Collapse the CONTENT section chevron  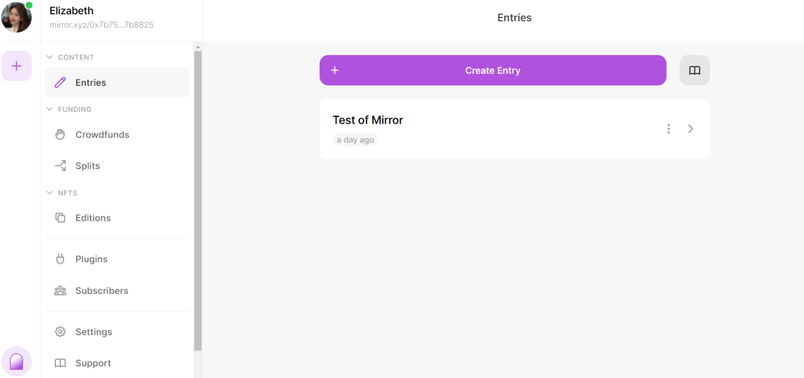pos(50,57)
